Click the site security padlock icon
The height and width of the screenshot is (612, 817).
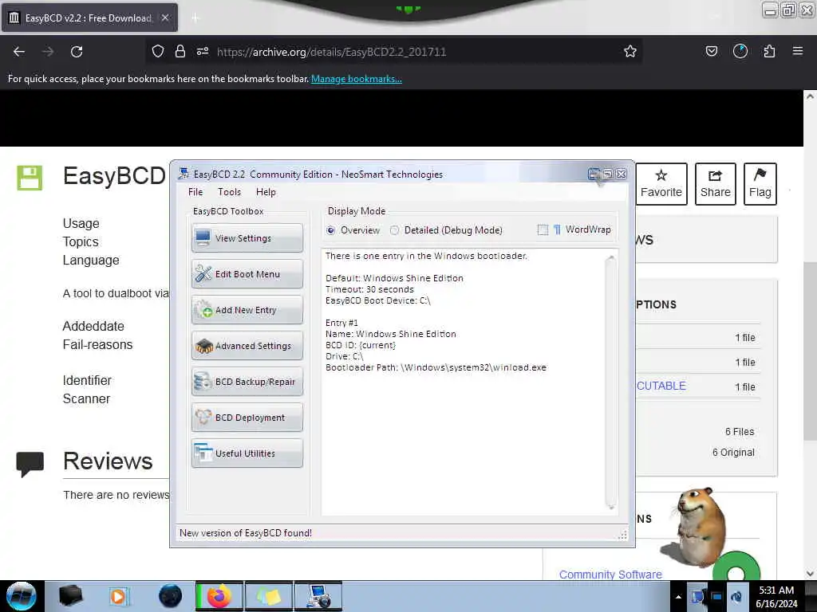click(180, 51)
